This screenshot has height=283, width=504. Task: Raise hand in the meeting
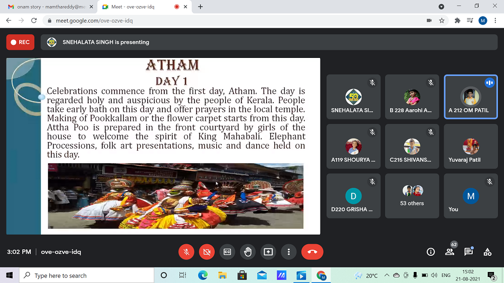[x=248, y=252]
